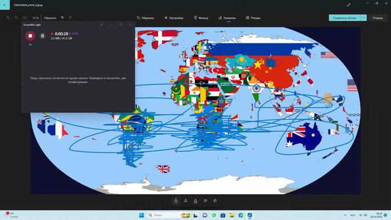The image size is (391, 220).
Task: Select the Разметка markup tab
Action: (x=227, y=18)
